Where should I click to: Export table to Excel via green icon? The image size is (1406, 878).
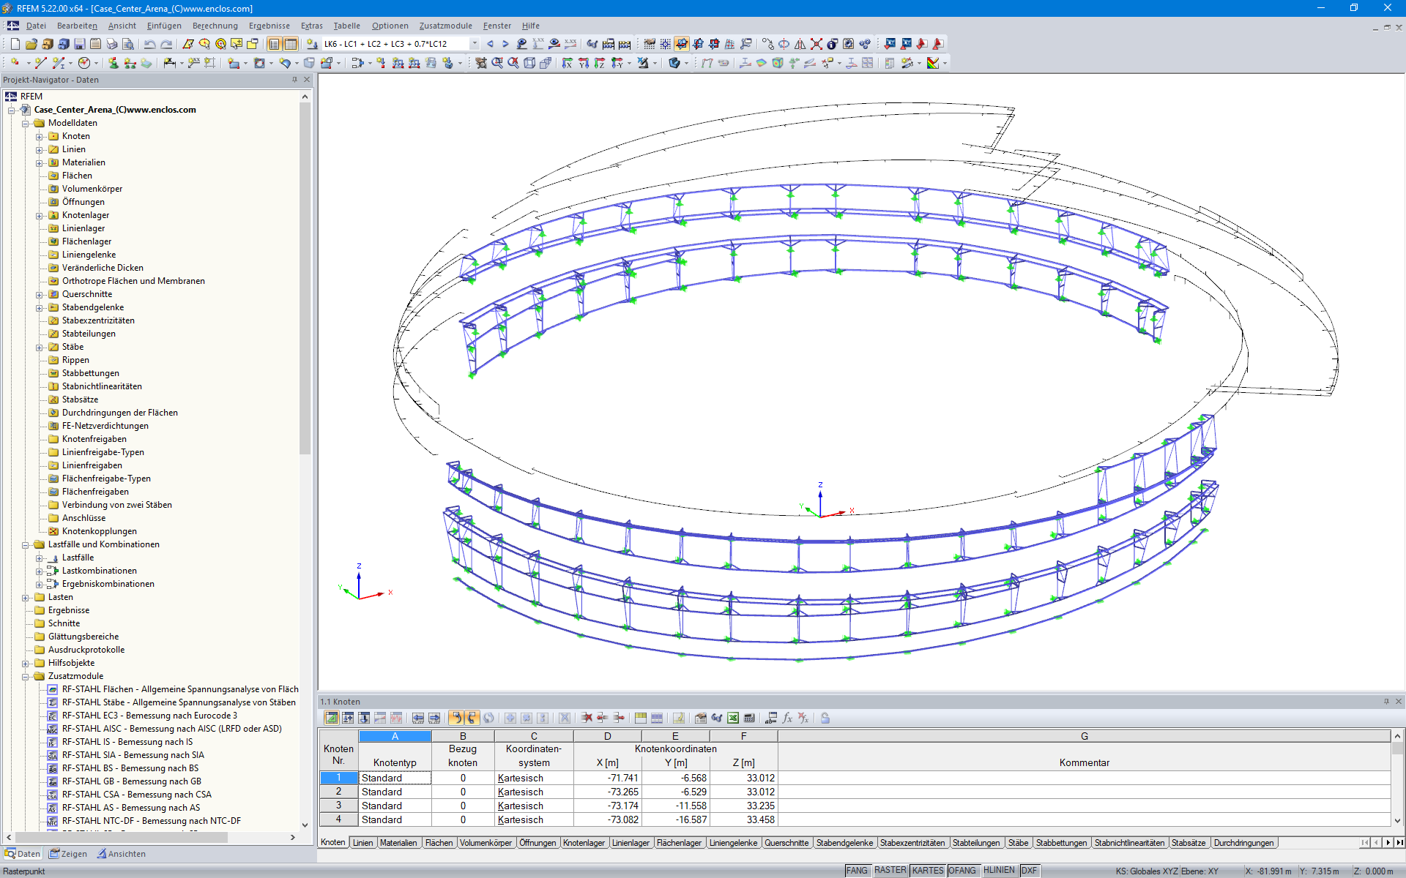(x=733, y=718)
